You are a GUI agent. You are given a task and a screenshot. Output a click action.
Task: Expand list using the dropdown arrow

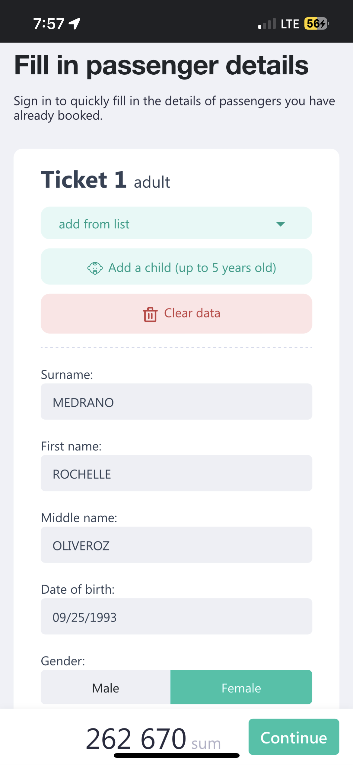click(280, 224)
